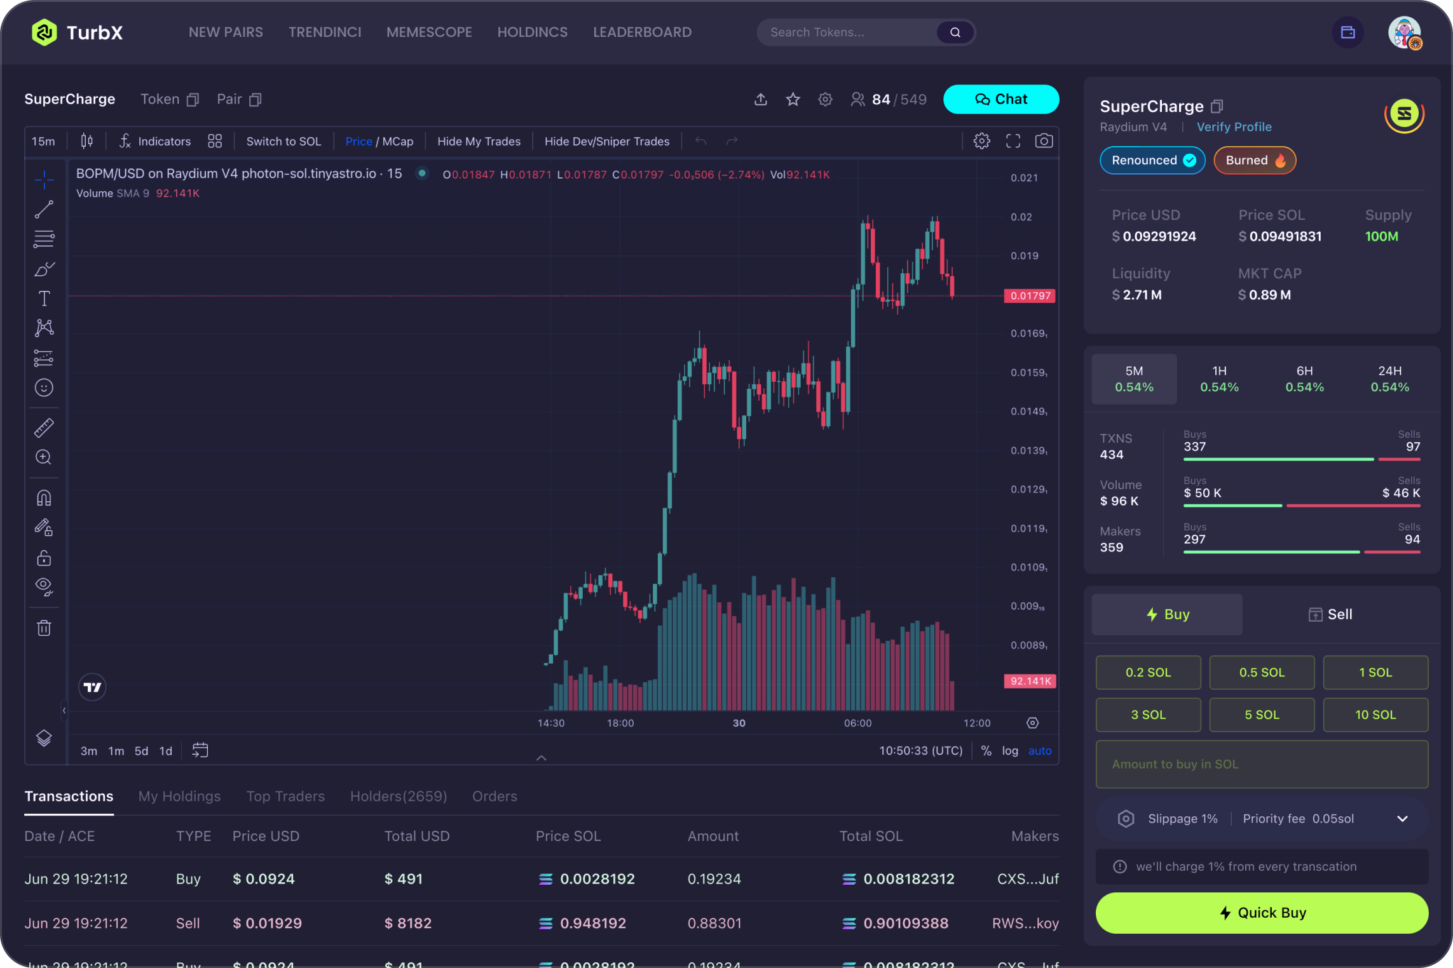Add SuperCharge to favorites star icon
The width and height of the screenshot is (1453, 968).
793,99
